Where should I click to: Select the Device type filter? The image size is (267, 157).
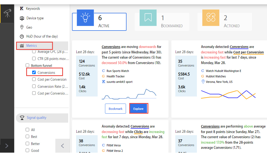coord(35,18)
